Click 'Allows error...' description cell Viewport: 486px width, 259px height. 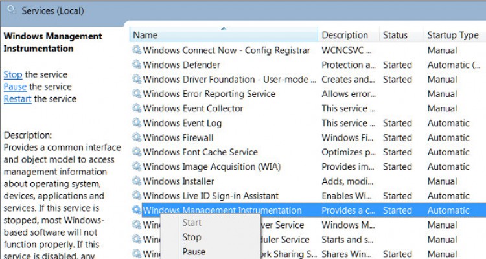click(x=349, y=94)
